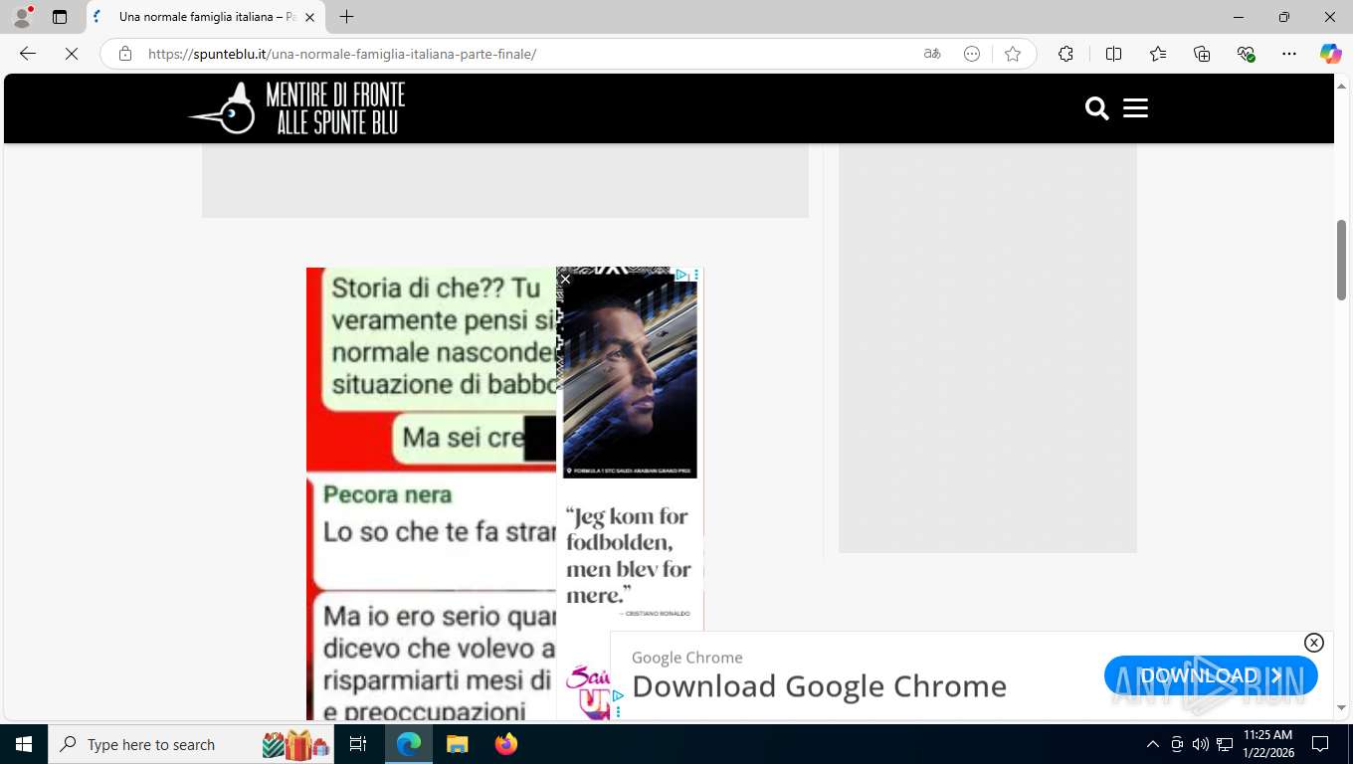Open the Edge profile icon
1353x764 pixels.
coord(22,17)
